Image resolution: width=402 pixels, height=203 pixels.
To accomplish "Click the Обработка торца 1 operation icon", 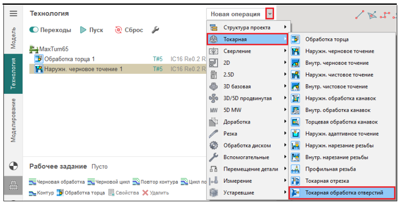I will click(38, 59).
